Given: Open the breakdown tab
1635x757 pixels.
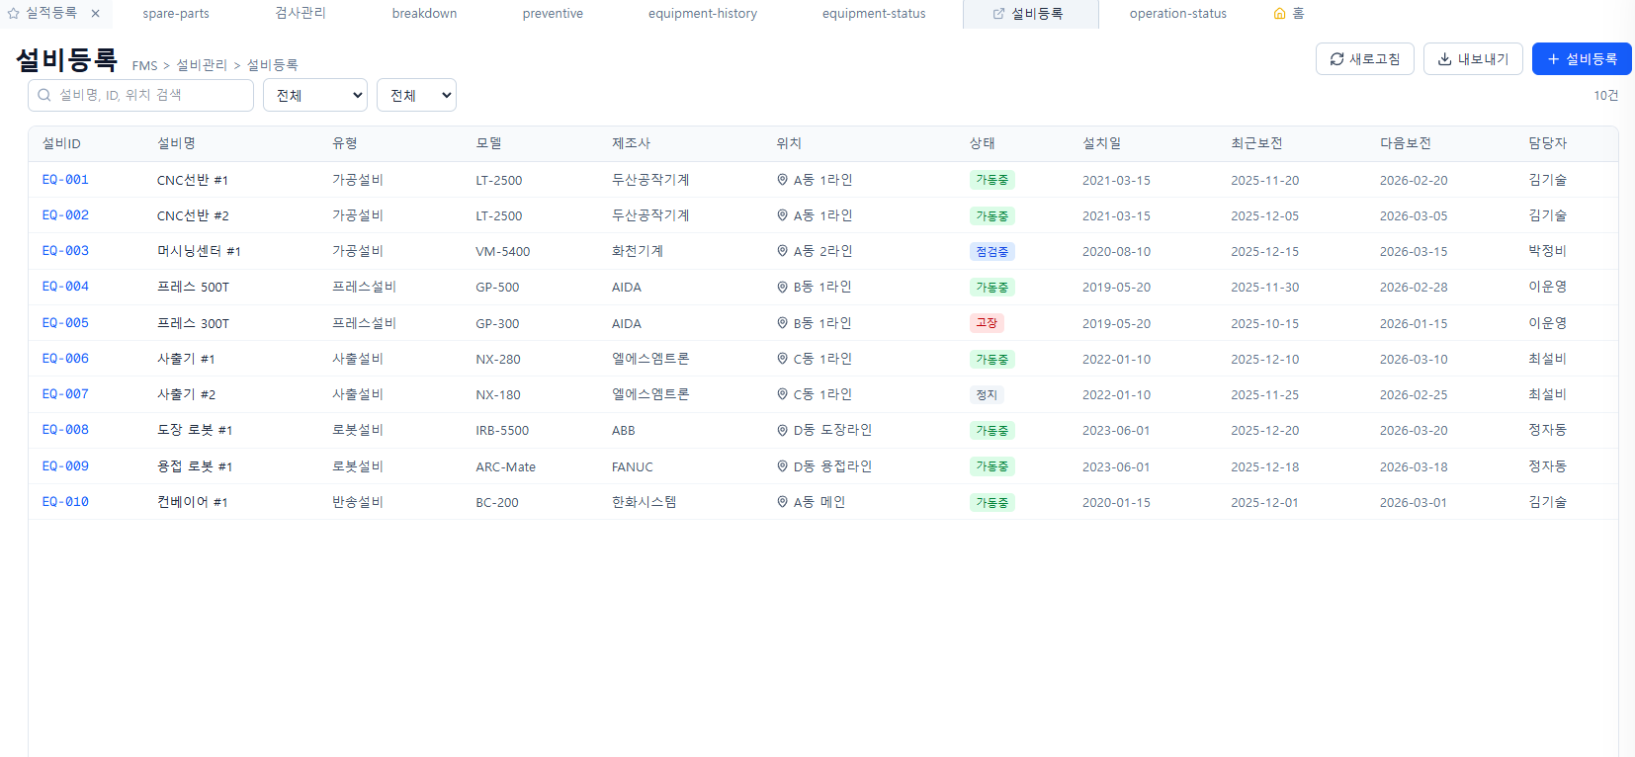Looking at the screenshot, I should 424,14.
